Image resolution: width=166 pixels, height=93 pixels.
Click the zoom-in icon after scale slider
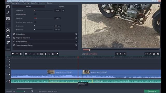(32, 91)
